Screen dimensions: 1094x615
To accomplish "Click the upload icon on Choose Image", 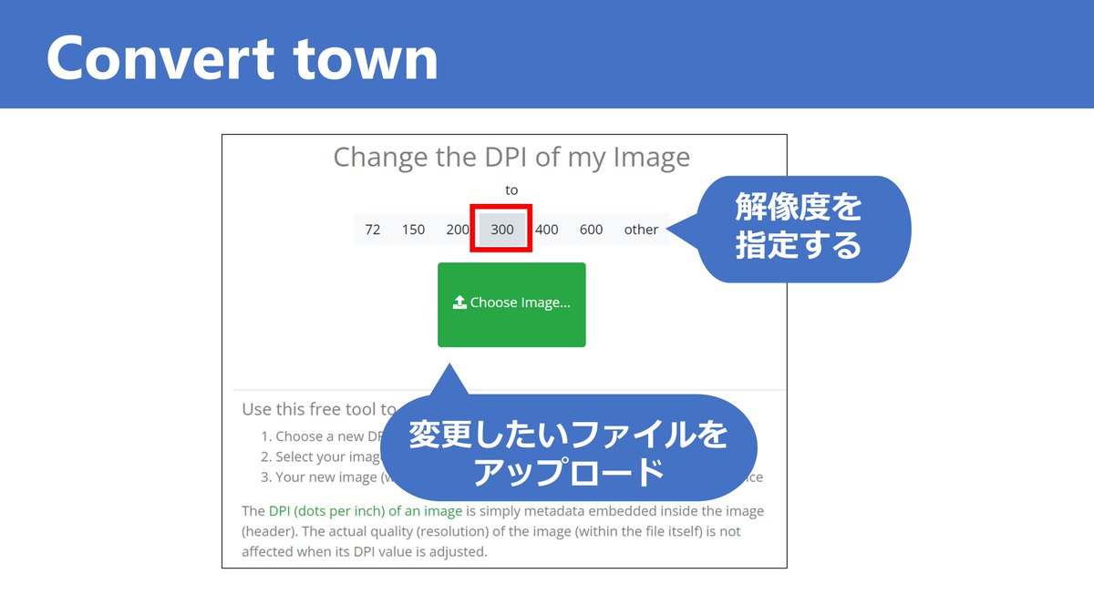I will tap(459, 302).
